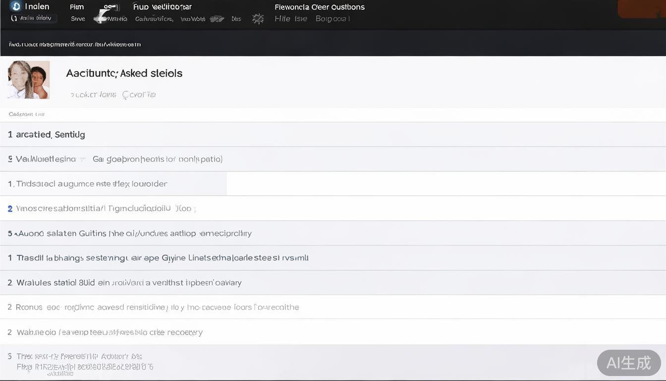Click the gear-shaped icon in top bar
Viewport: 666px width, 381px height.
point(258,19)
